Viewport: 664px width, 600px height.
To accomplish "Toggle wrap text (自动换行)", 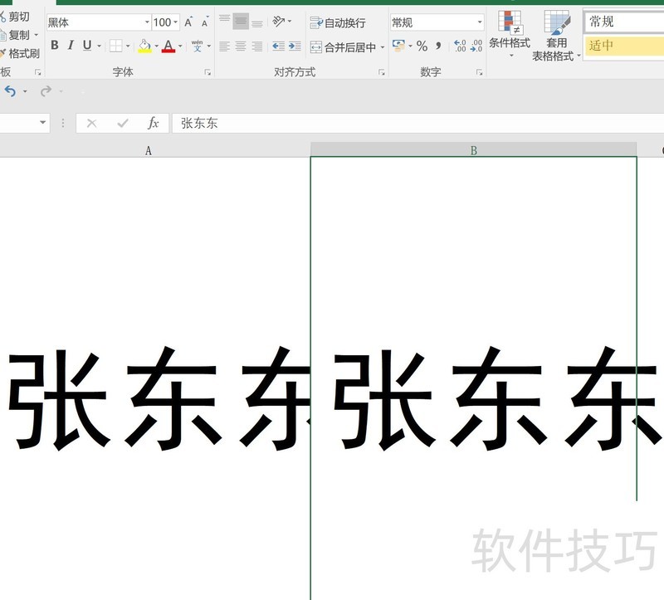I will (338, 22).
